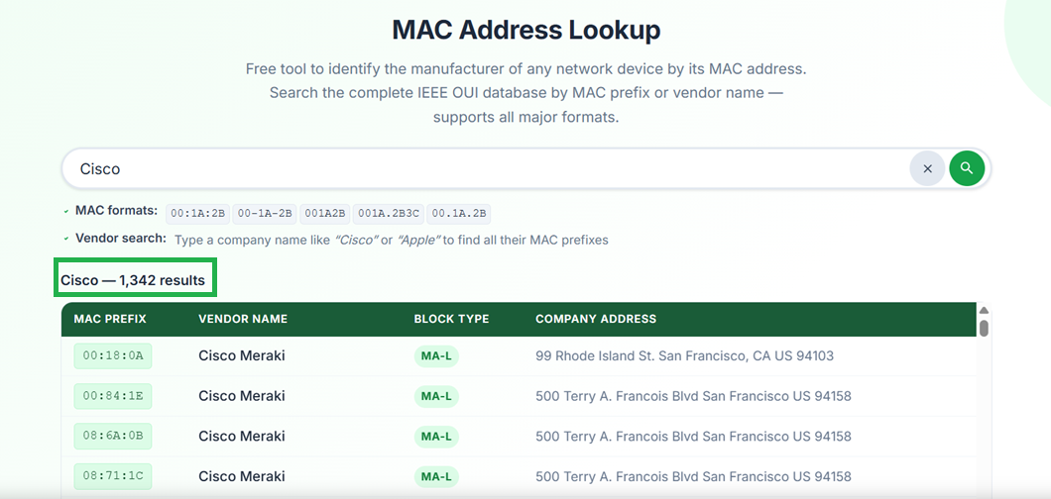Click MAC prefix 00:18:0A
The height and width of the screenshot is (499, 1051).
[113, 355]
